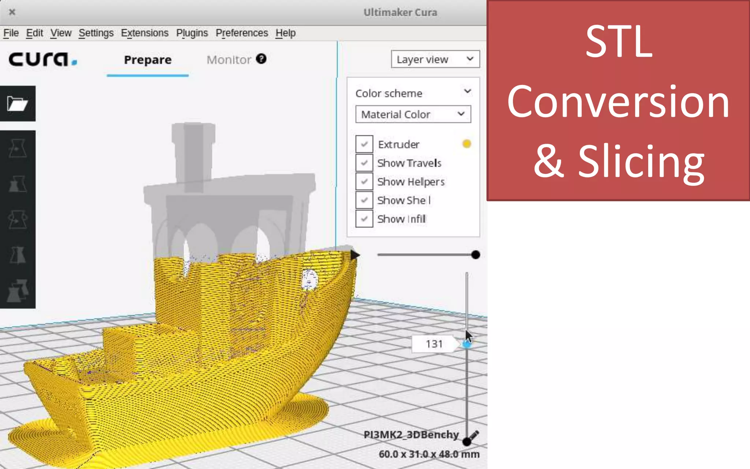Viewport: 750px width, 469px height.
Task: Open the Settings menu
Action: point(96,33)
